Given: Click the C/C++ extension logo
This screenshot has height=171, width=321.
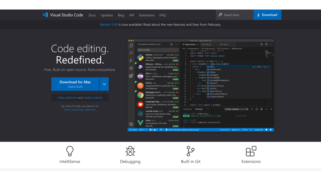Looking at the screenshot, I should point(140,76).
